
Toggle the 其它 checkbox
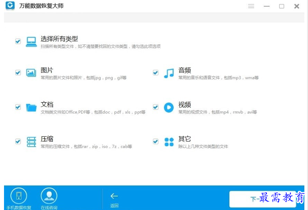point(156,141)
